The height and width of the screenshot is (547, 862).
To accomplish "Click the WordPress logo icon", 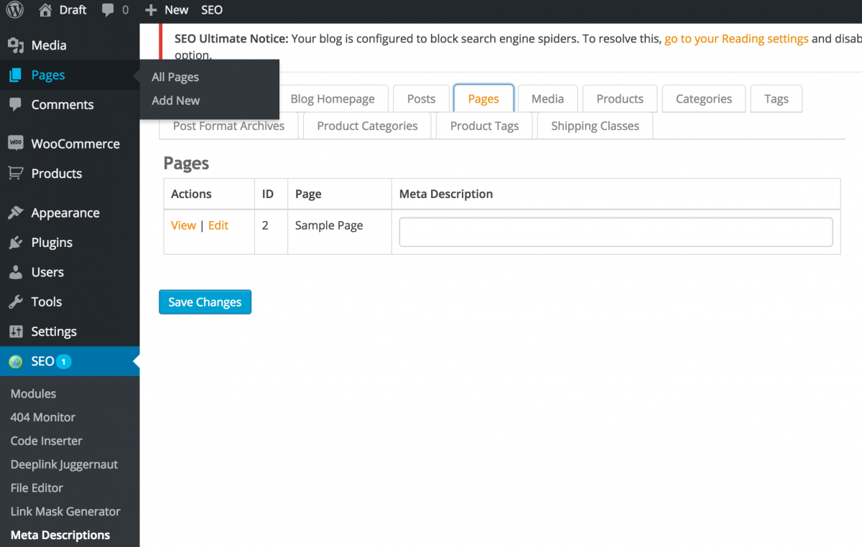I will point(14,10).
